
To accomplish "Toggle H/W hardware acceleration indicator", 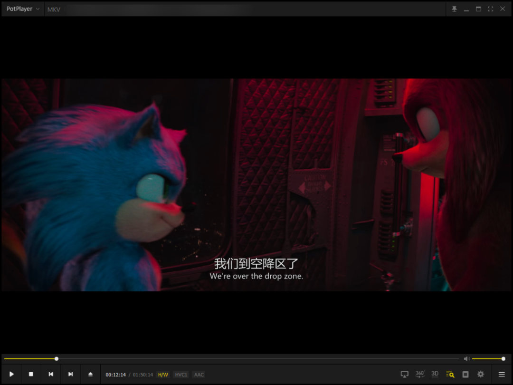I will tap(163, 375).
